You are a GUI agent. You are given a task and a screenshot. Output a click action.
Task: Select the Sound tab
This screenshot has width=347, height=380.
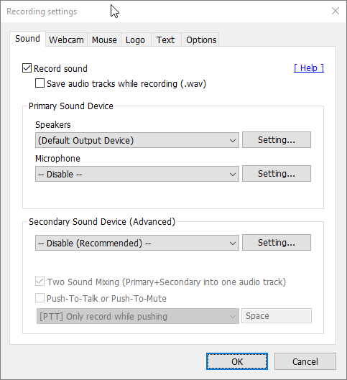click(27, 39)
